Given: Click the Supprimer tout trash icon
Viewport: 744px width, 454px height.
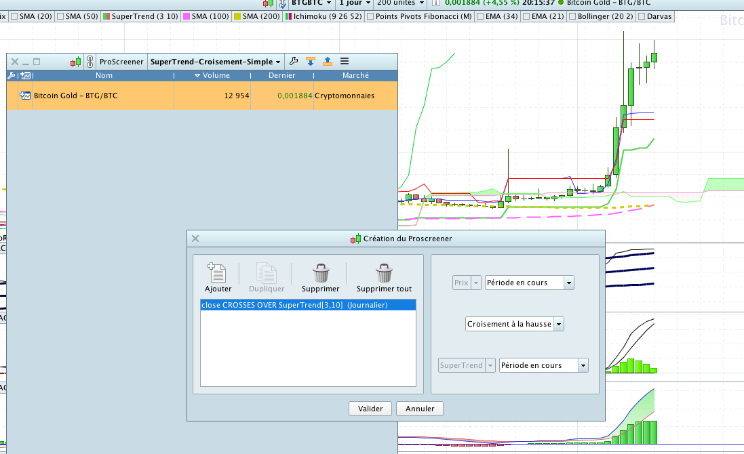Looking at the screenshot, I should coord(384,274).
